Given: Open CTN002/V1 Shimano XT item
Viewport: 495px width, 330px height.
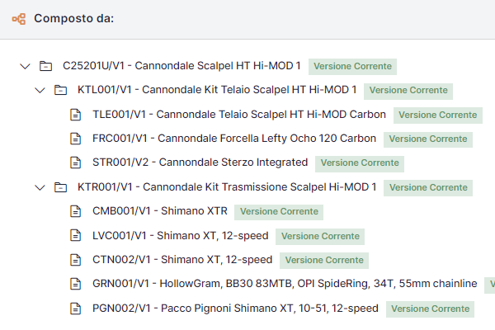Looking at the screenshot, I should [182, 260].
